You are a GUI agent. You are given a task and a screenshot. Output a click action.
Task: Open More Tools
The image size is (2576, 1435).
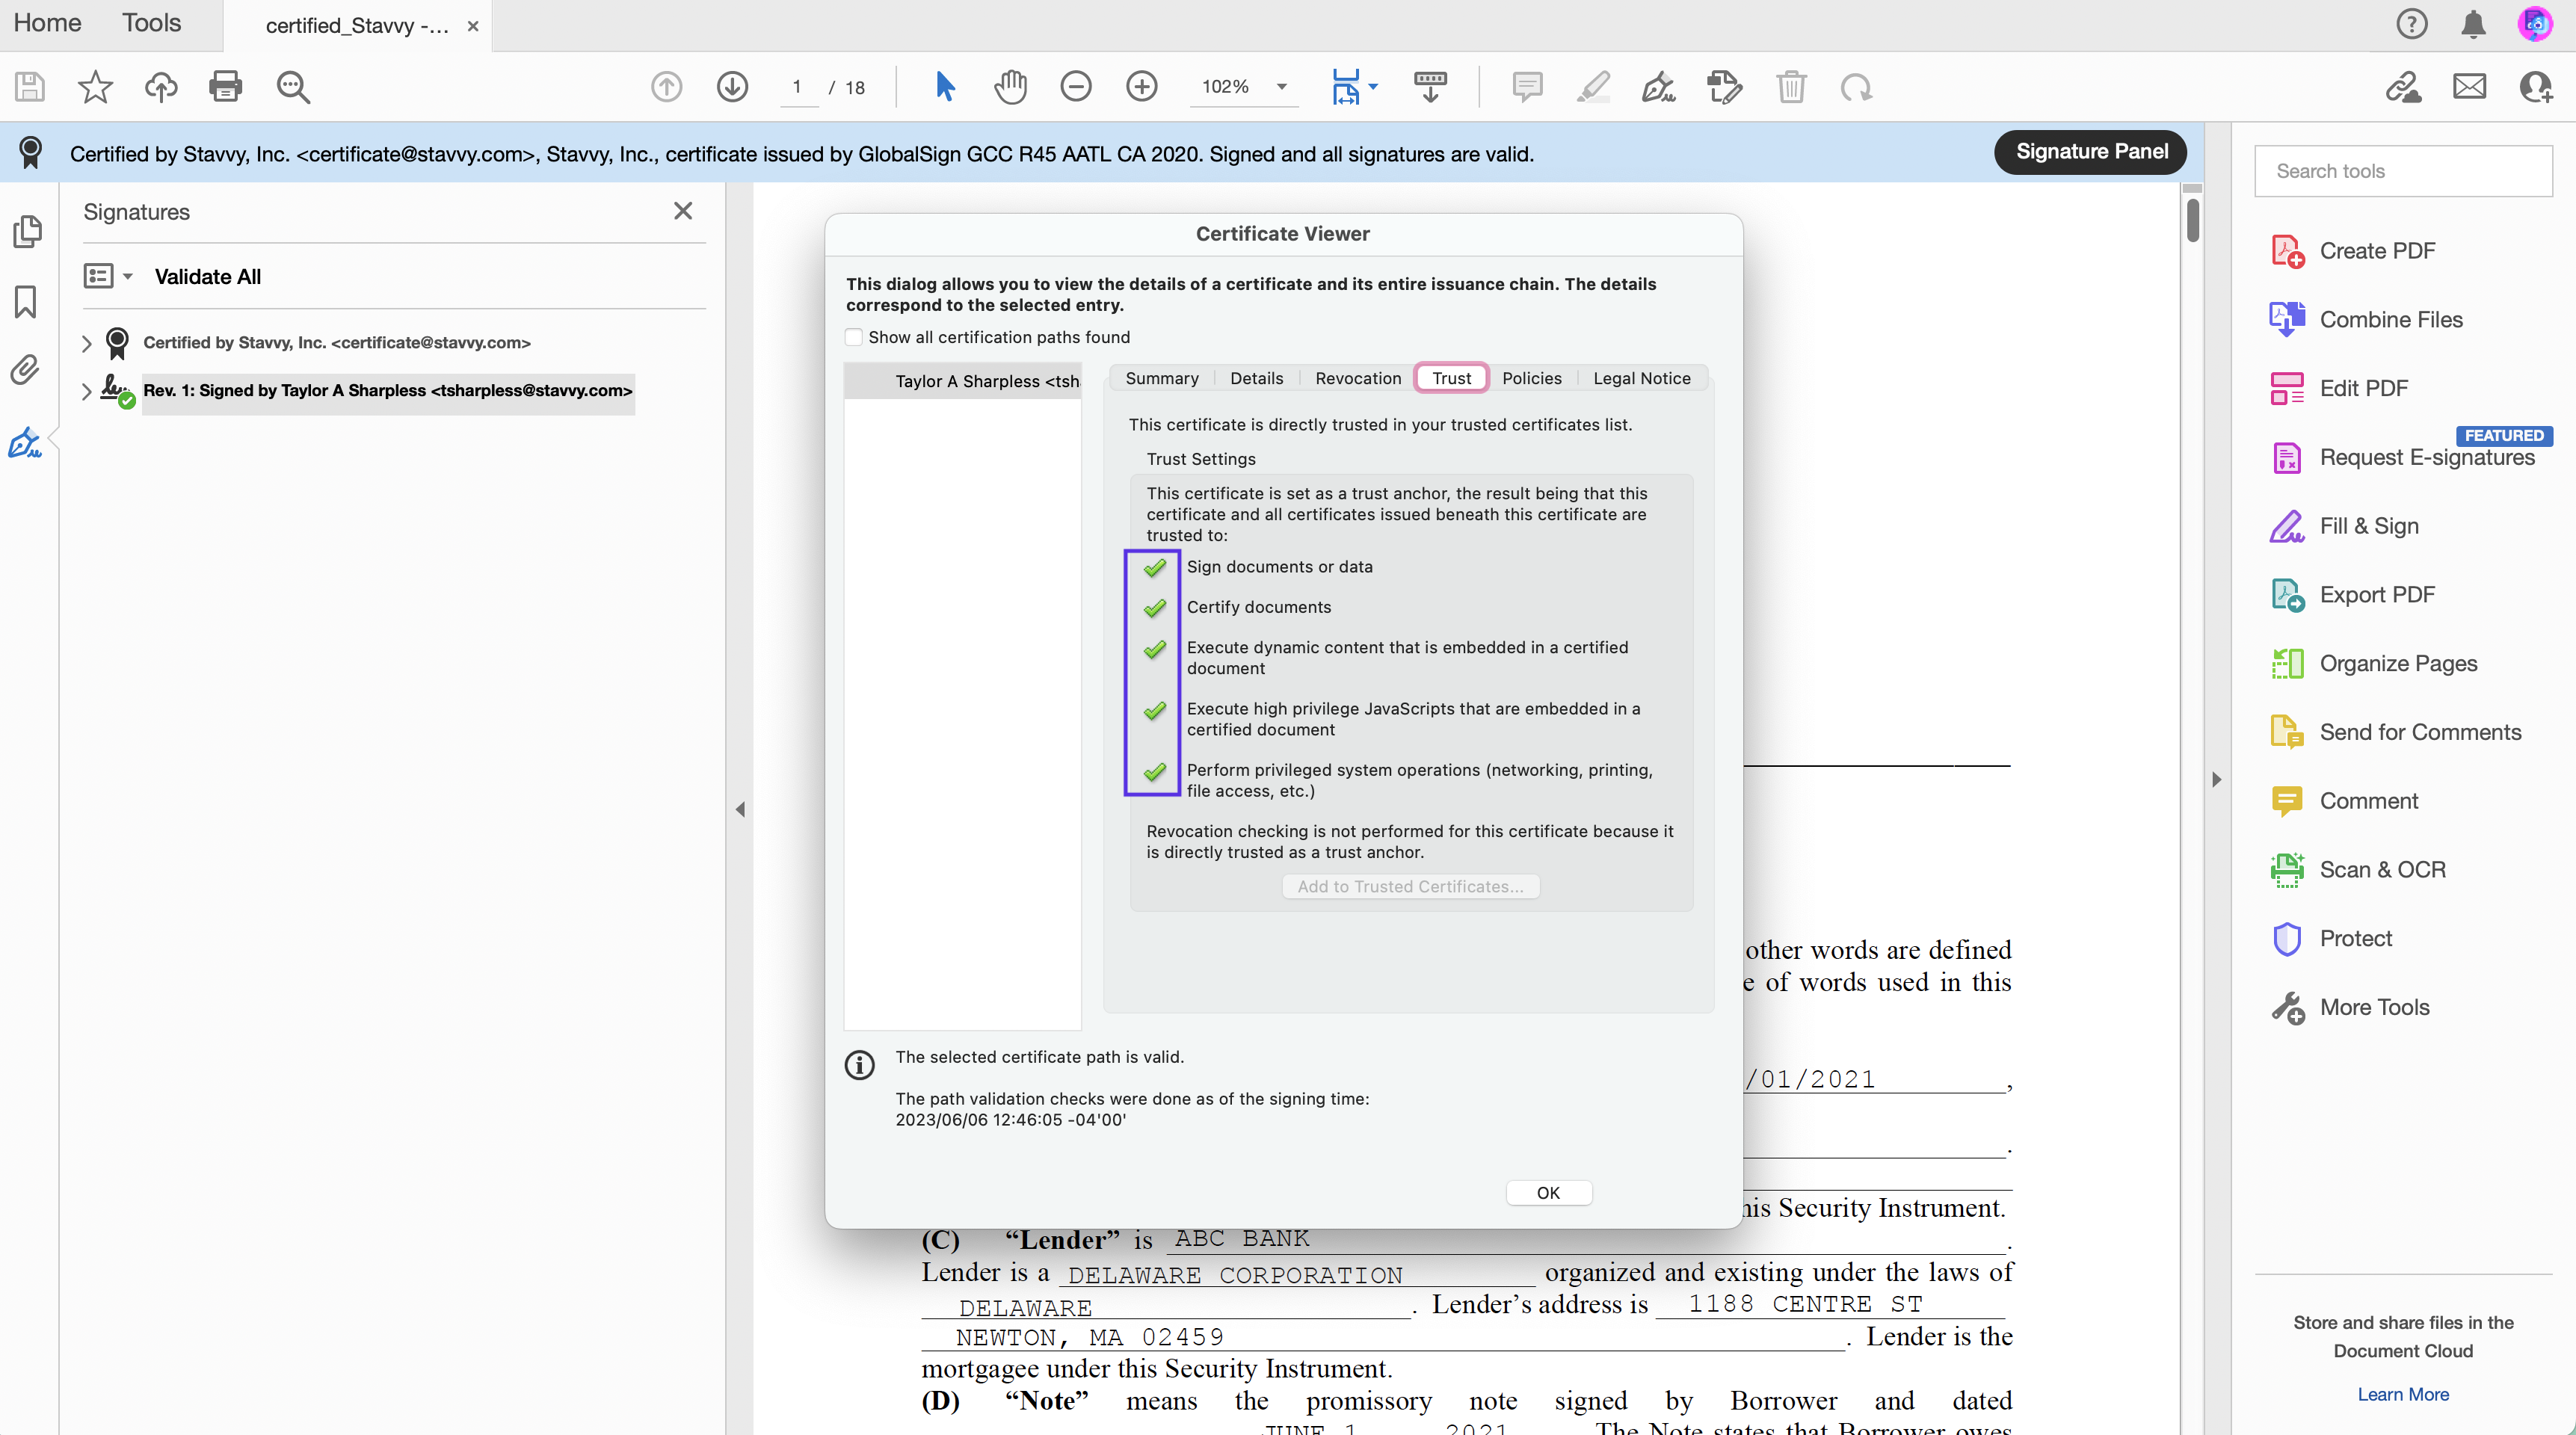tap(2350, 1008)
